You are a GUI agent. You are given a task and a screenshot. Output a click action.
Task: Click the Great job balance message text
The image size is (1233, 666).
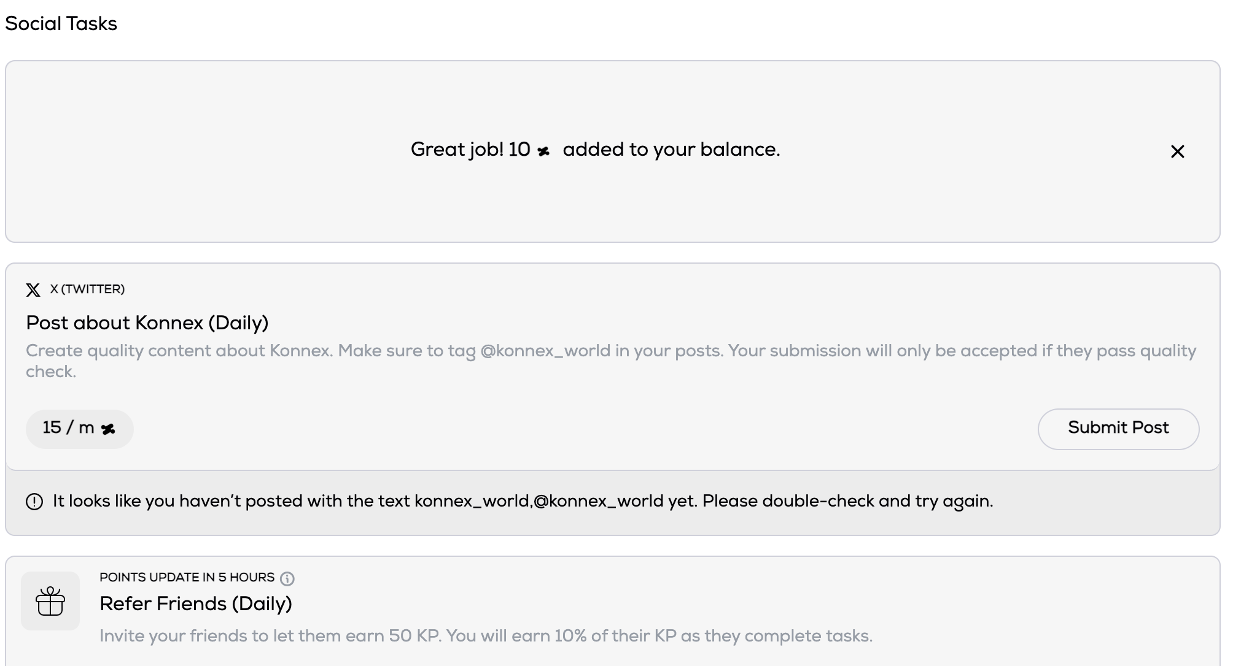pos(595,150)
